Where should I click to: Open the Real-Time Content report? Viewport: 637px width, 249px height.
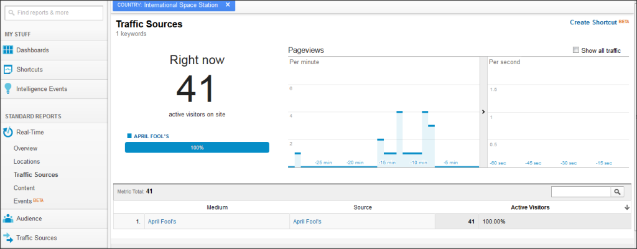(24, 188)
